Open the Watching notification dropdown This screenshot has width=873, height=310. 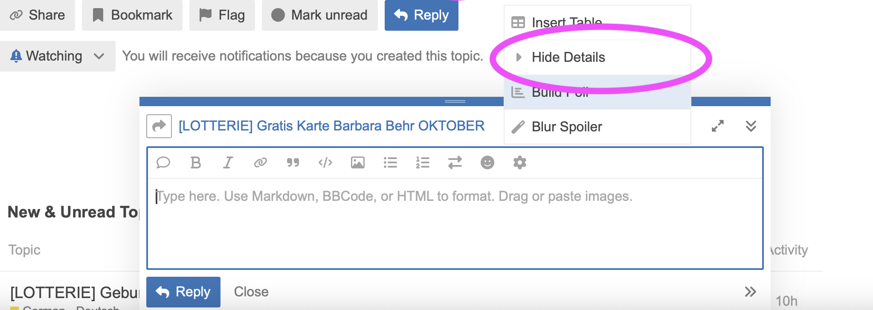point(58,56)
